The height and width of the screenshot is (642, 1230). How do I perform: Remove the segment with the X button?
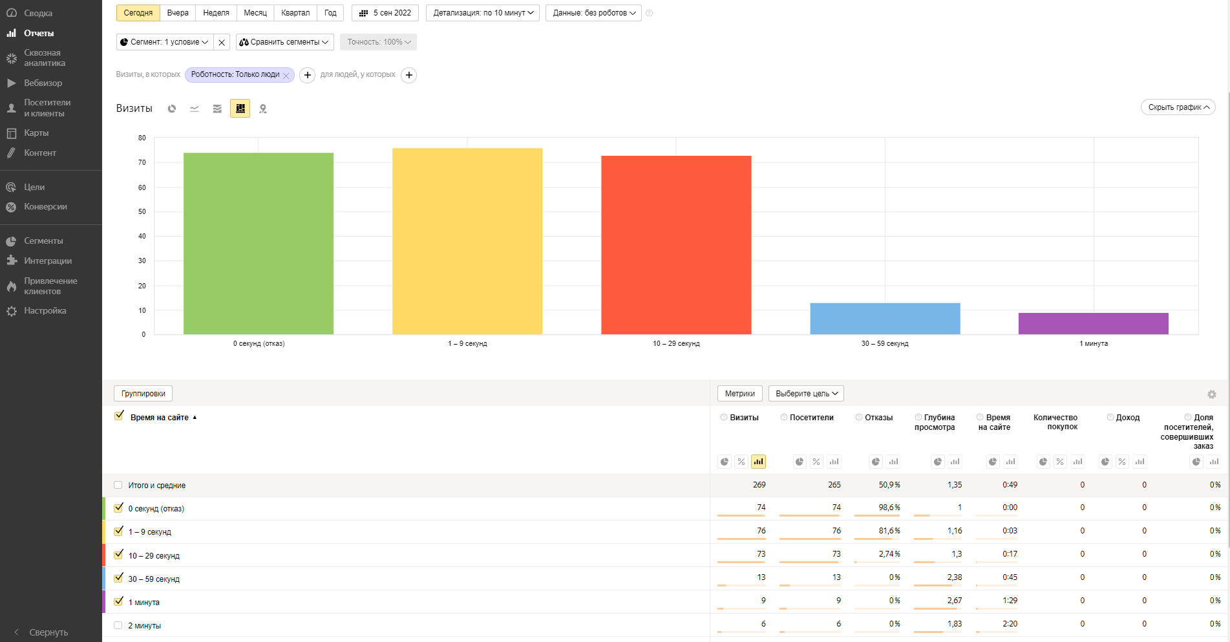222,42
